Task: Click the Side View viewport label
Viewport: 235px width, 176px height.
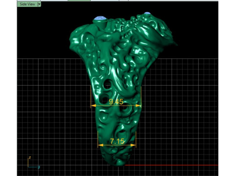Action: 27,4
